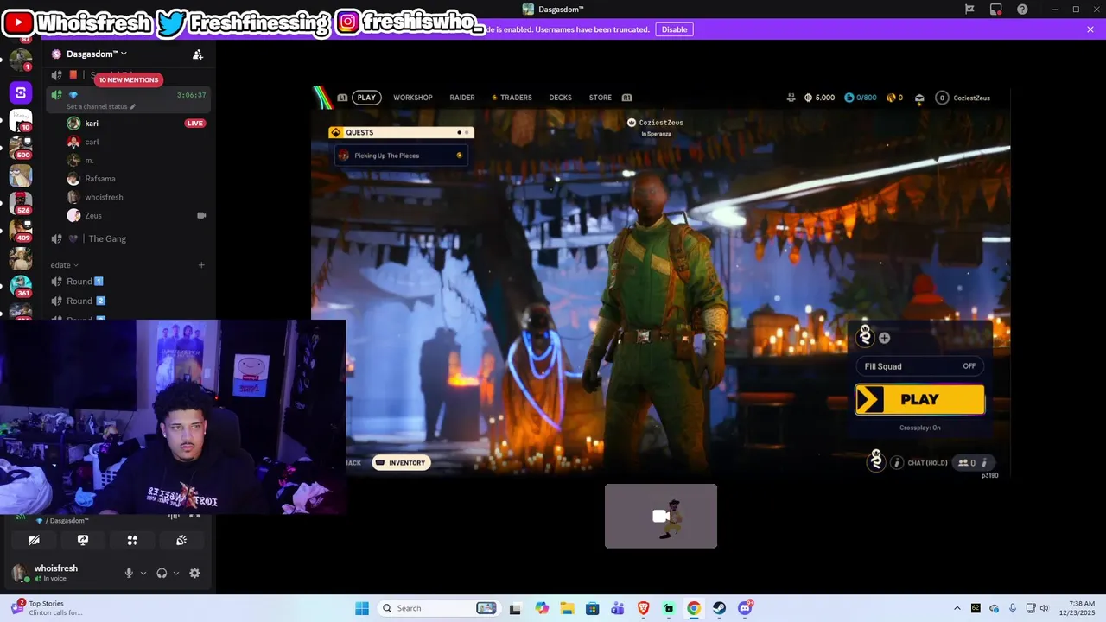Click the LIVE badge next to kari
The image size is (1106, 622).
195,124
